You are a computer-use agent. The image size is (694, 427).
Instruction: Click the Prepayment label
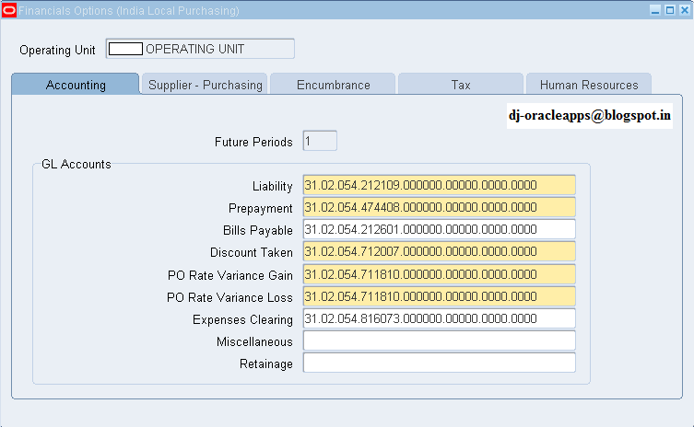pos(260,208)
